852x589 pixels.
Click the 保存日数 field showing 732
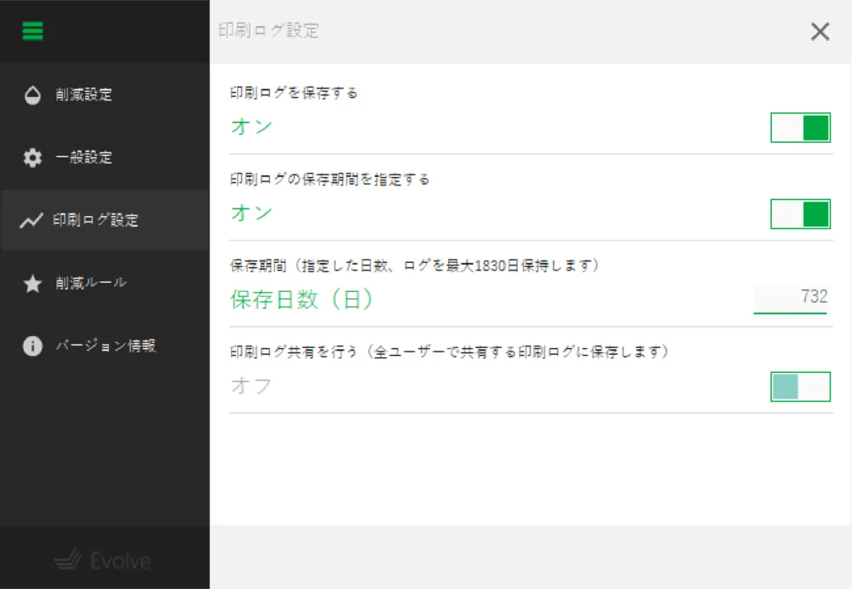790,298
